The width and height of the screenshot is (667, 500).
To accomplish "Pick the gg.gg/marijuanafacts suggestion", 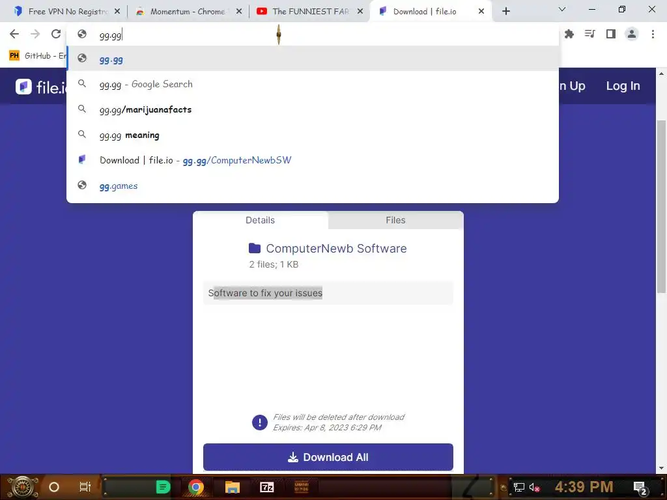I will click(x=313, y=109).
